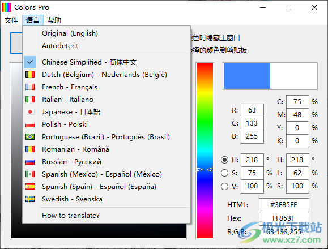Screen dimensions: 328x249
Task: Click the HTML field #3F85FF
Action: (x=284, y=205)
